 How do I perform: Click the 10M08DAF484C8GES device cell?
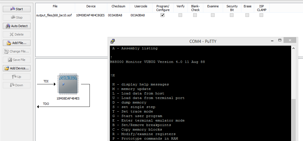90,15
